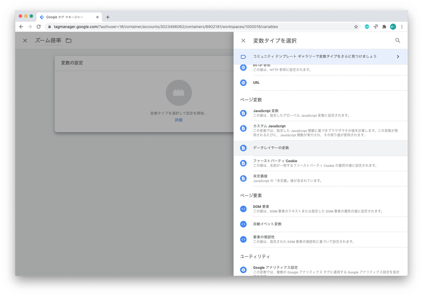
Task: Click the カスタム JavaScript document icon
Action: tap(243, 128)
